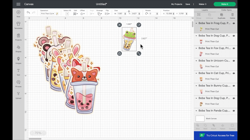Viewport: 250px width, 140px height.
Task: Zoom out with the minus button
Action: [x=32, y=133]
